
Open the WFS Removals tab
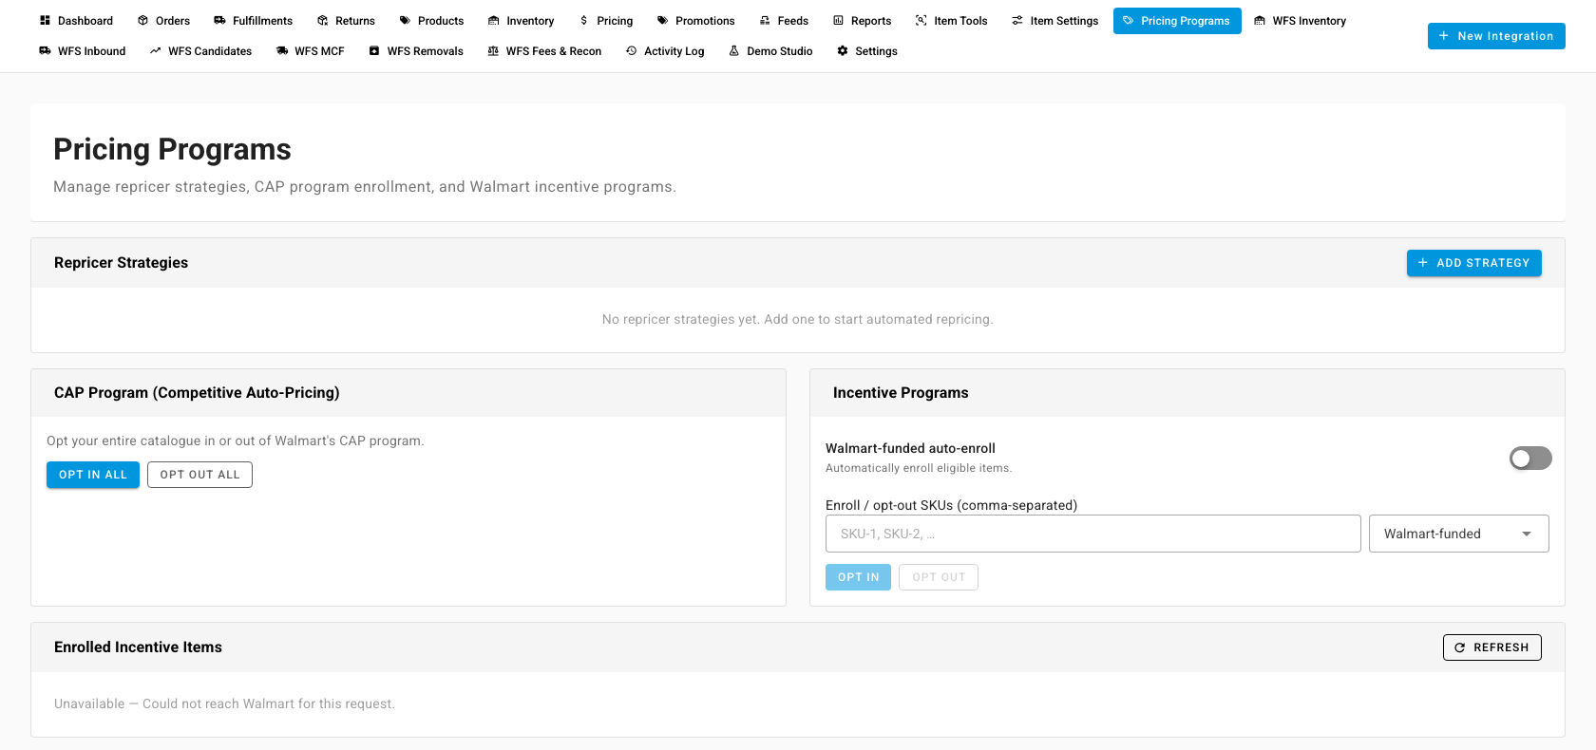coord(416,50)
